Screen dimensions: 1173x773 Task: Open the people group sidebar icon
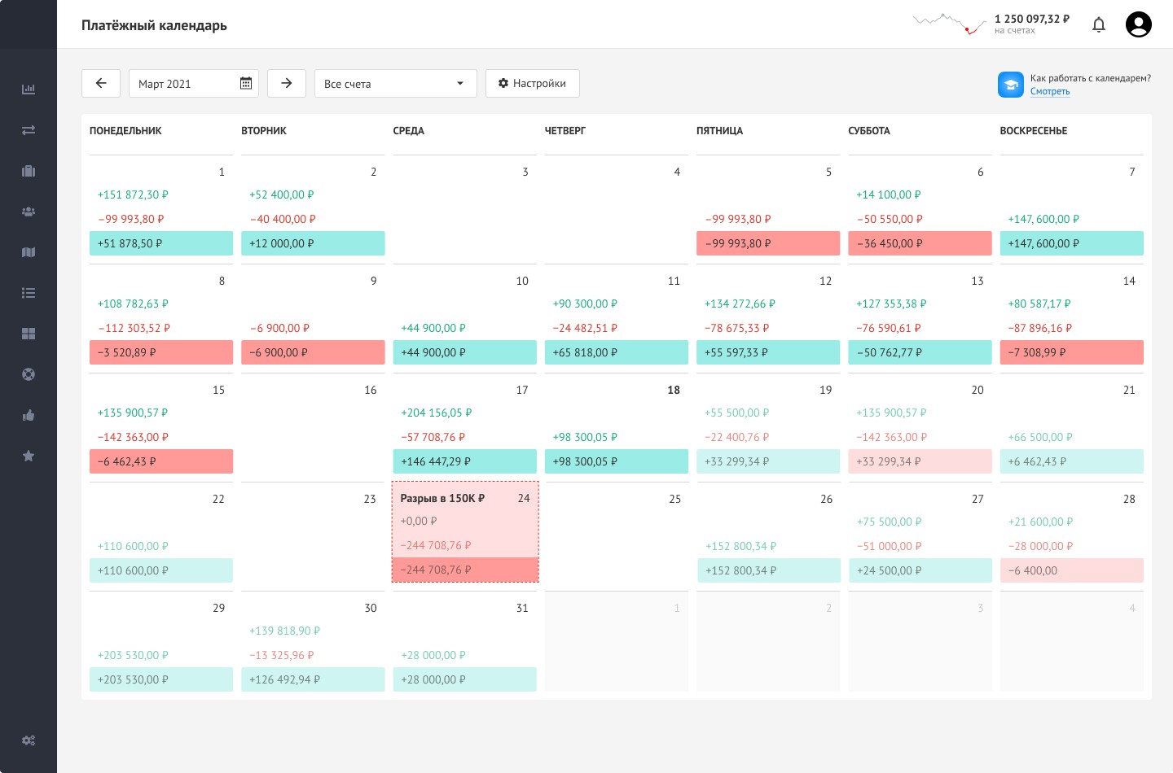click(29, 212)
